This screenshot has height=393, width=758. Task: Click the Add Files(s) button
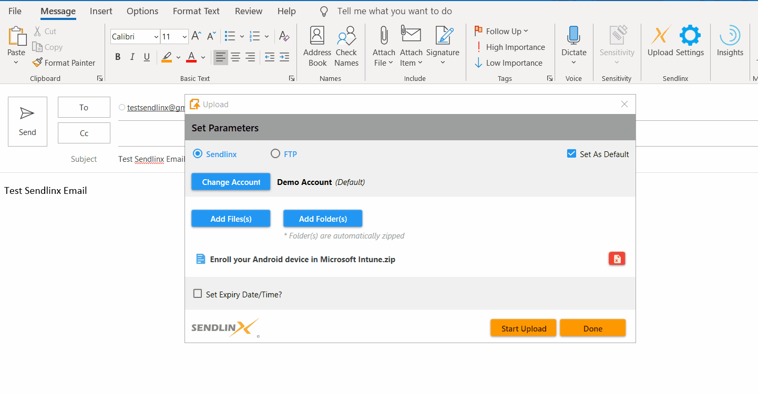click(x=231, y=219)
